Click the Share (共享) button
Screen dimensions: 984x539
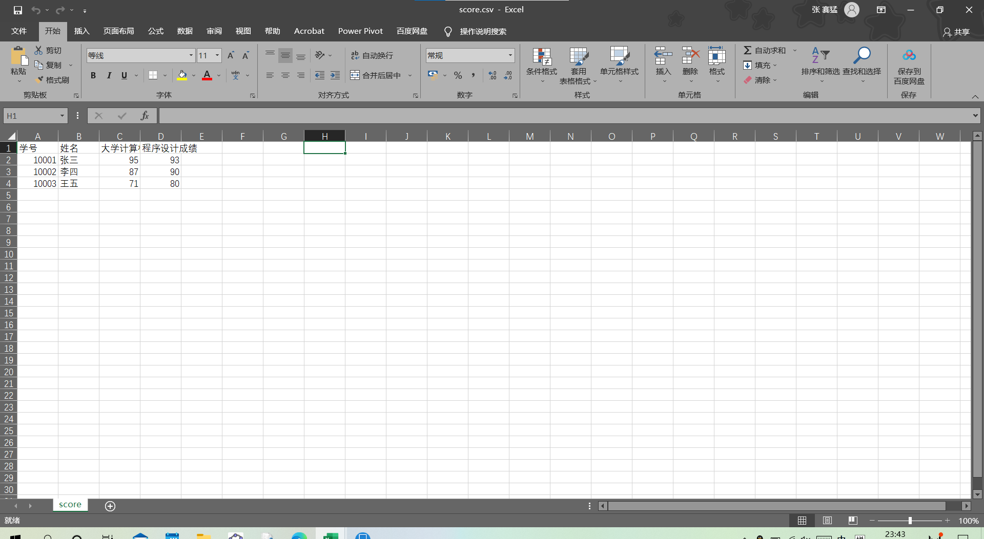coord(956,32)
